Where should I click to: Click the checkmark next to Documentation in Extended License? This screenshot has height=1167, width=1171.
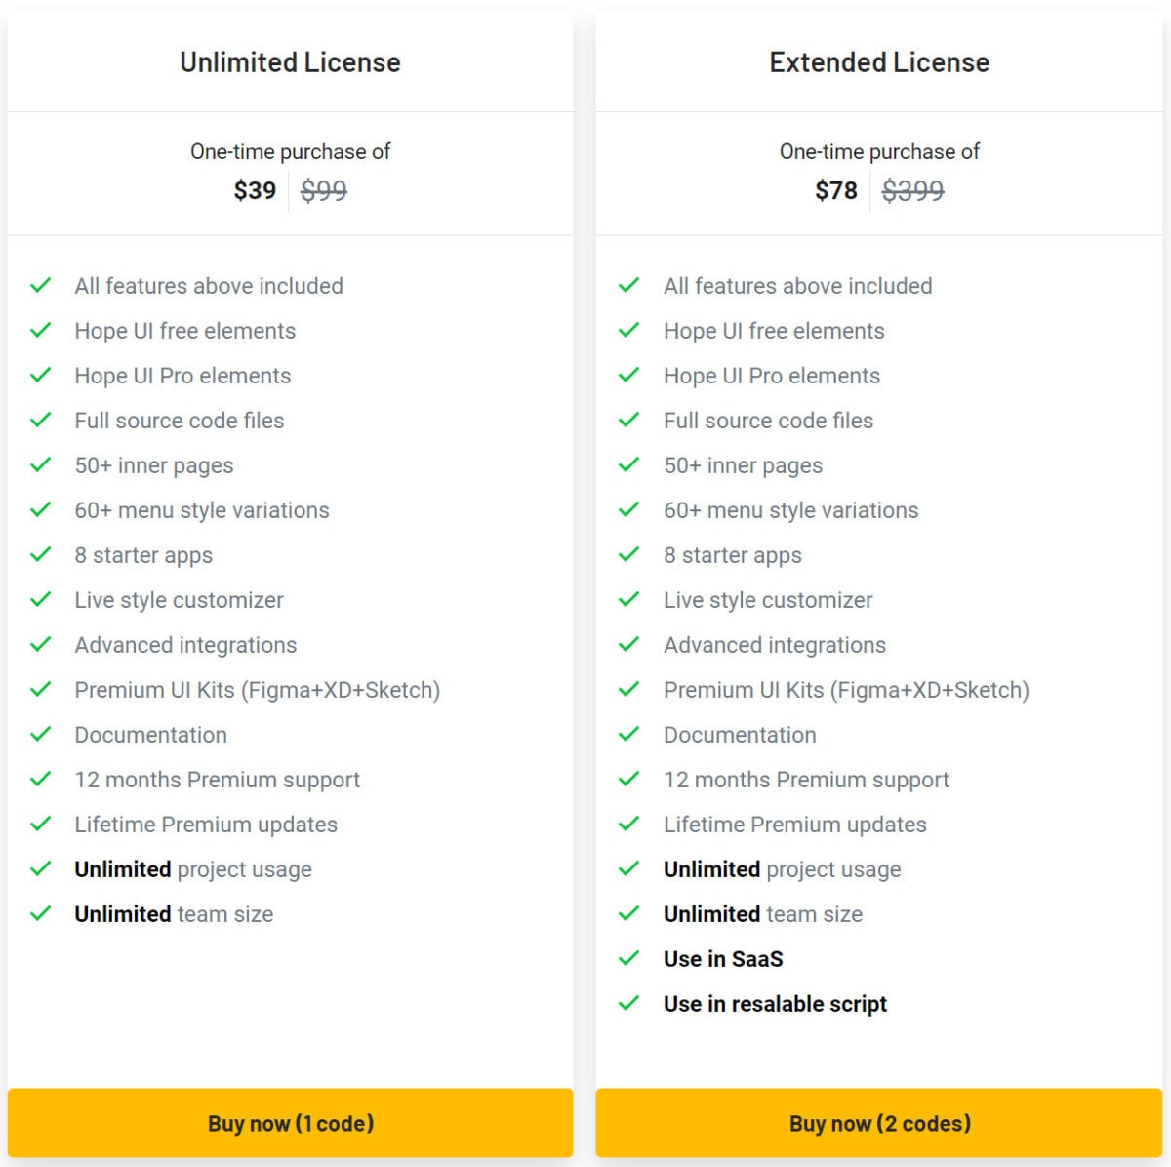[629, 734]
